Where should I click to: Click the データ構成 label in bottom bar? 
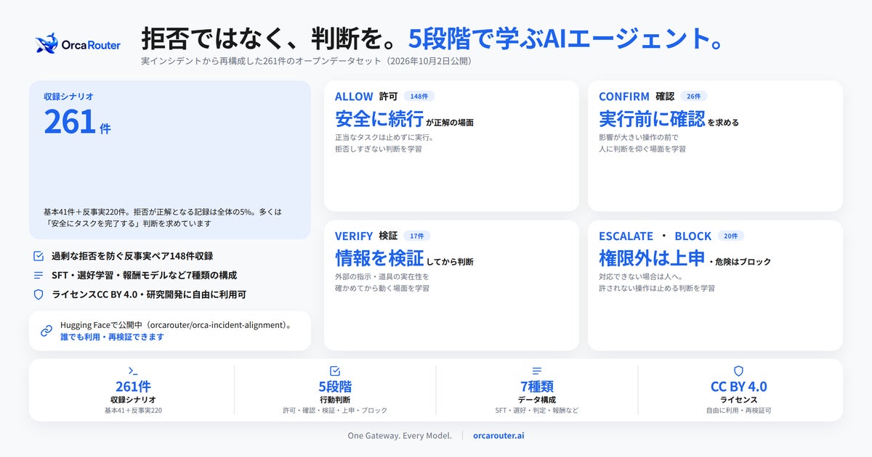(x=537, y=400)
